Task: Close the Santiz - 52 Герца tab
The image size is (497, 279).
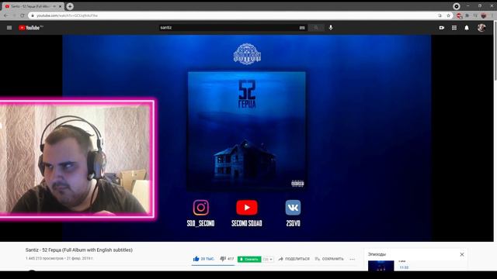Action: pyautogui.click(x=61, y=6)
